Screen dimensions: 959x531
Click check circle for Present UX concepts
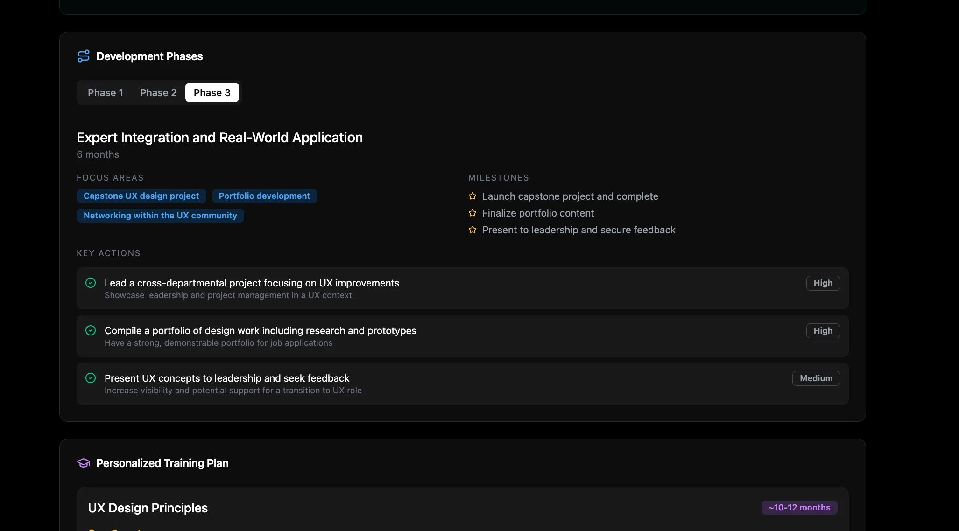[x=91, y=378]
